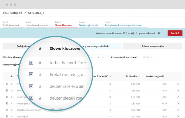Click the 'to' range input field
Image resolution: width=185 pixels, height=118 pixels.
pyautogui.click(x=104, y=57)
